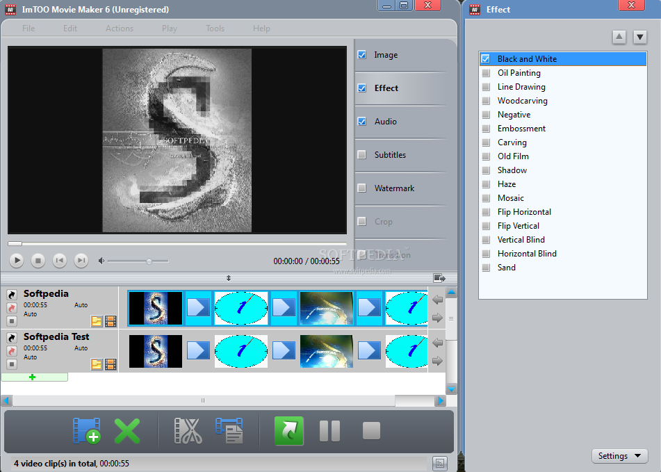Click timeline horizontal scroll right arrow

(441, 400)
